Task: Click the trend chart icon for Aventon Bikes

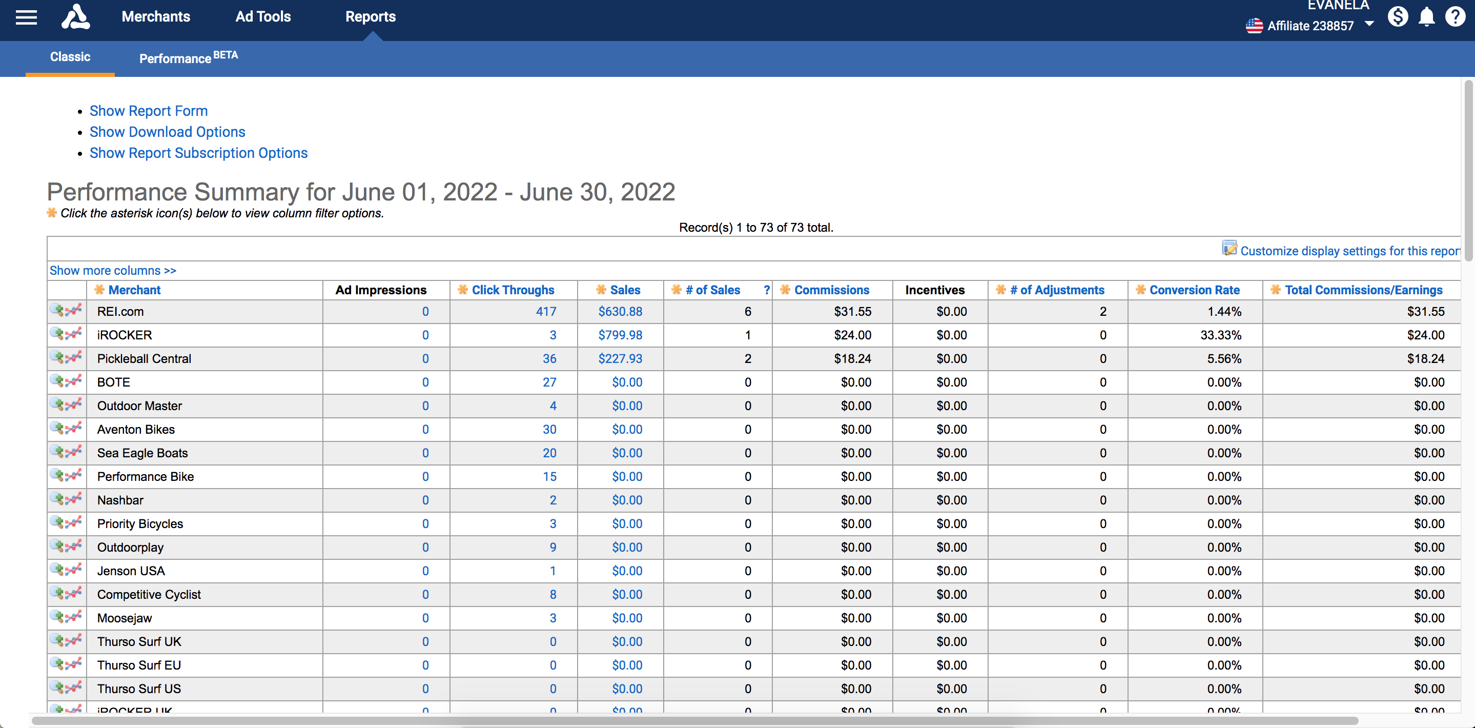Action: [74, 429]
